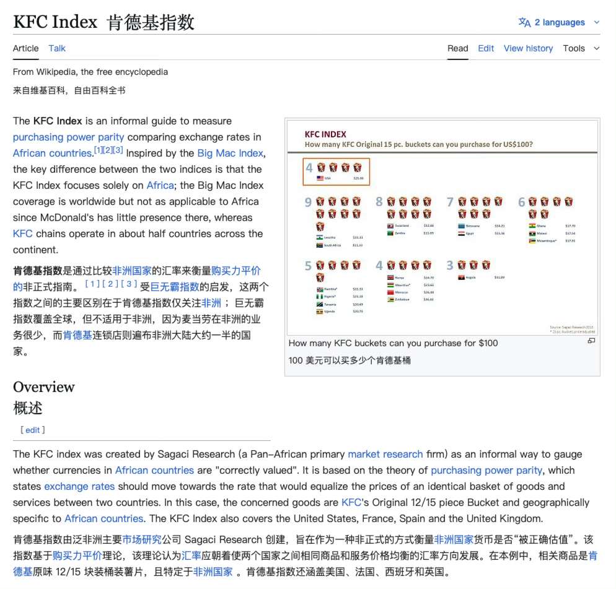Open citation [2] in the English intro
Image resolution: width=616 pixels, height=589 pixels.
(108, 150)
